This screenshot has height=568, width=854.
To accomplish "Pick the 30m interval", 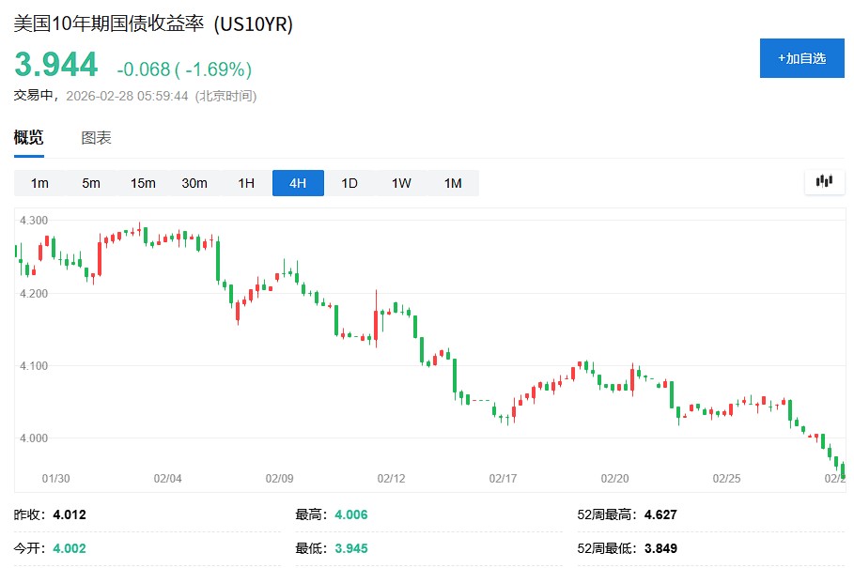I will 194,183.
